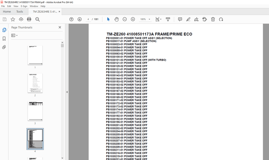Add file to starred with star icon
This screenshot has height=160, width=269.
click(13, 20)
